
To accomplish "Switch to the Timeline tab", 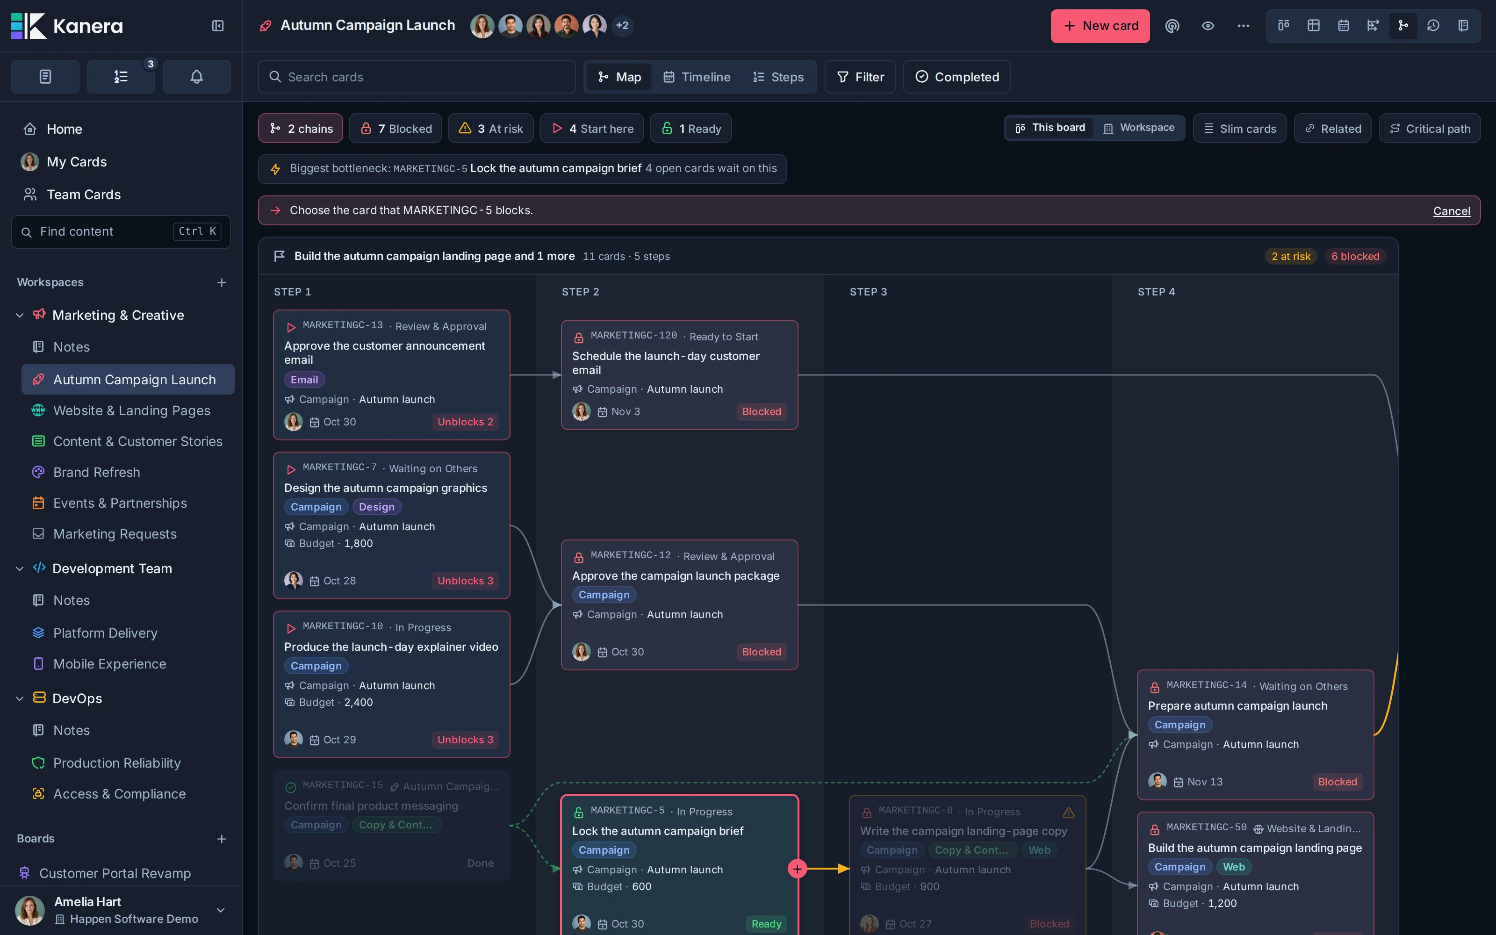I will 697,77.
